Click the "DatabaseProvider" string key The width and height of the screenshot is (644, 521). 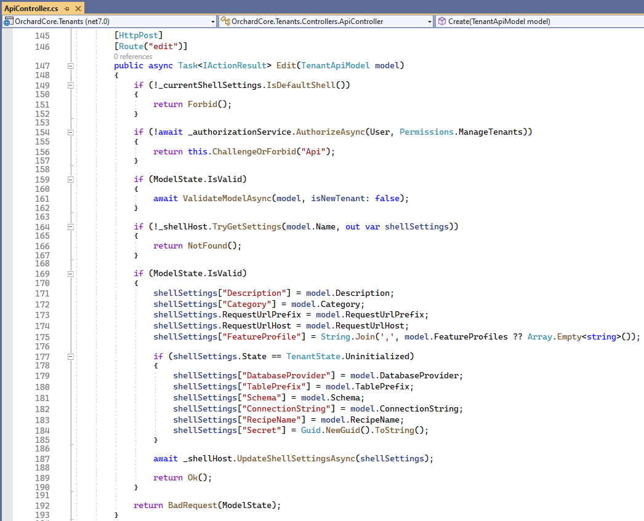286,376
